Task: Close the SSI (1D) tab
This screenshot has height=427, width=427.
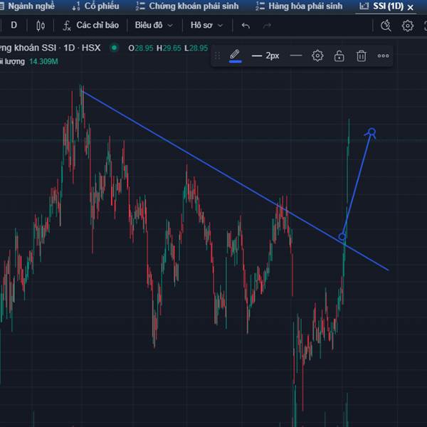Action: (410, 8)
